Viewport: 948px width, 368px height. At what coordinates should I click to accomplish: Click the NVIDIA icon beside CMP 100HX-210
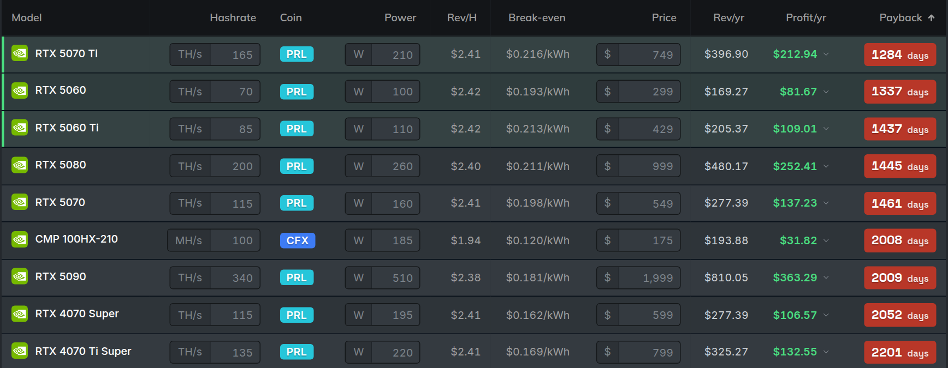coord(20,239)
